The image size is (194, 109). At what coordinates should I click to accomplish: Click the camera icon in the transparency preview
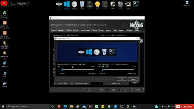(x=112, y=52)
